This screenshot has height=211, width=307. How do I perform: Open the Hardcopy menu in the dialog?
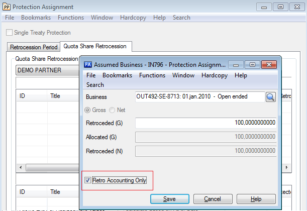215,75
